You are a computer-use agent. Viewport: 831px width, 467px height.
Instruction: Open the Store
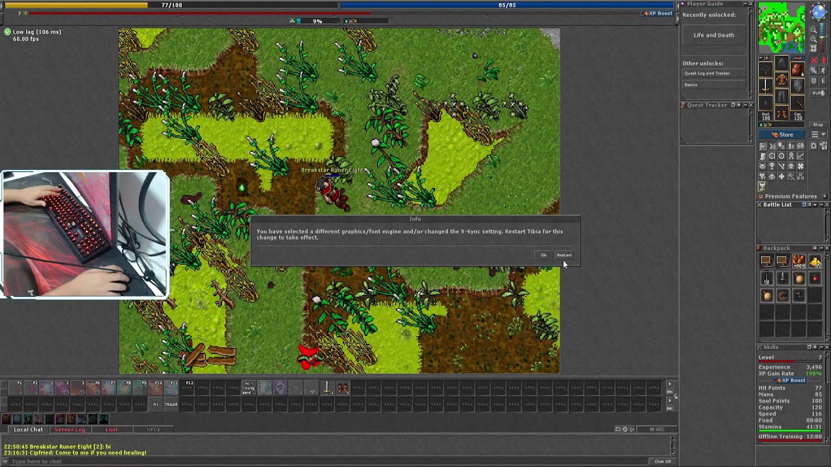point(782,134)
